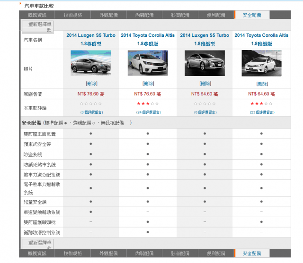Switch to top 便利配備 tab
The image size is (303, 263).
click(x=216, y=15)
